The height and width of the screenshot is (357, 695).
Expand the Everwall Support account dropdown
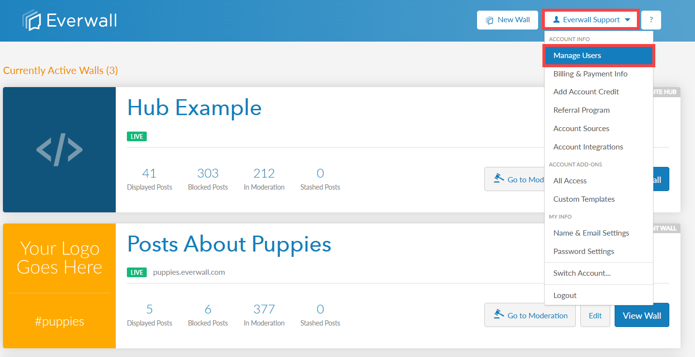[x=590, y=19]
